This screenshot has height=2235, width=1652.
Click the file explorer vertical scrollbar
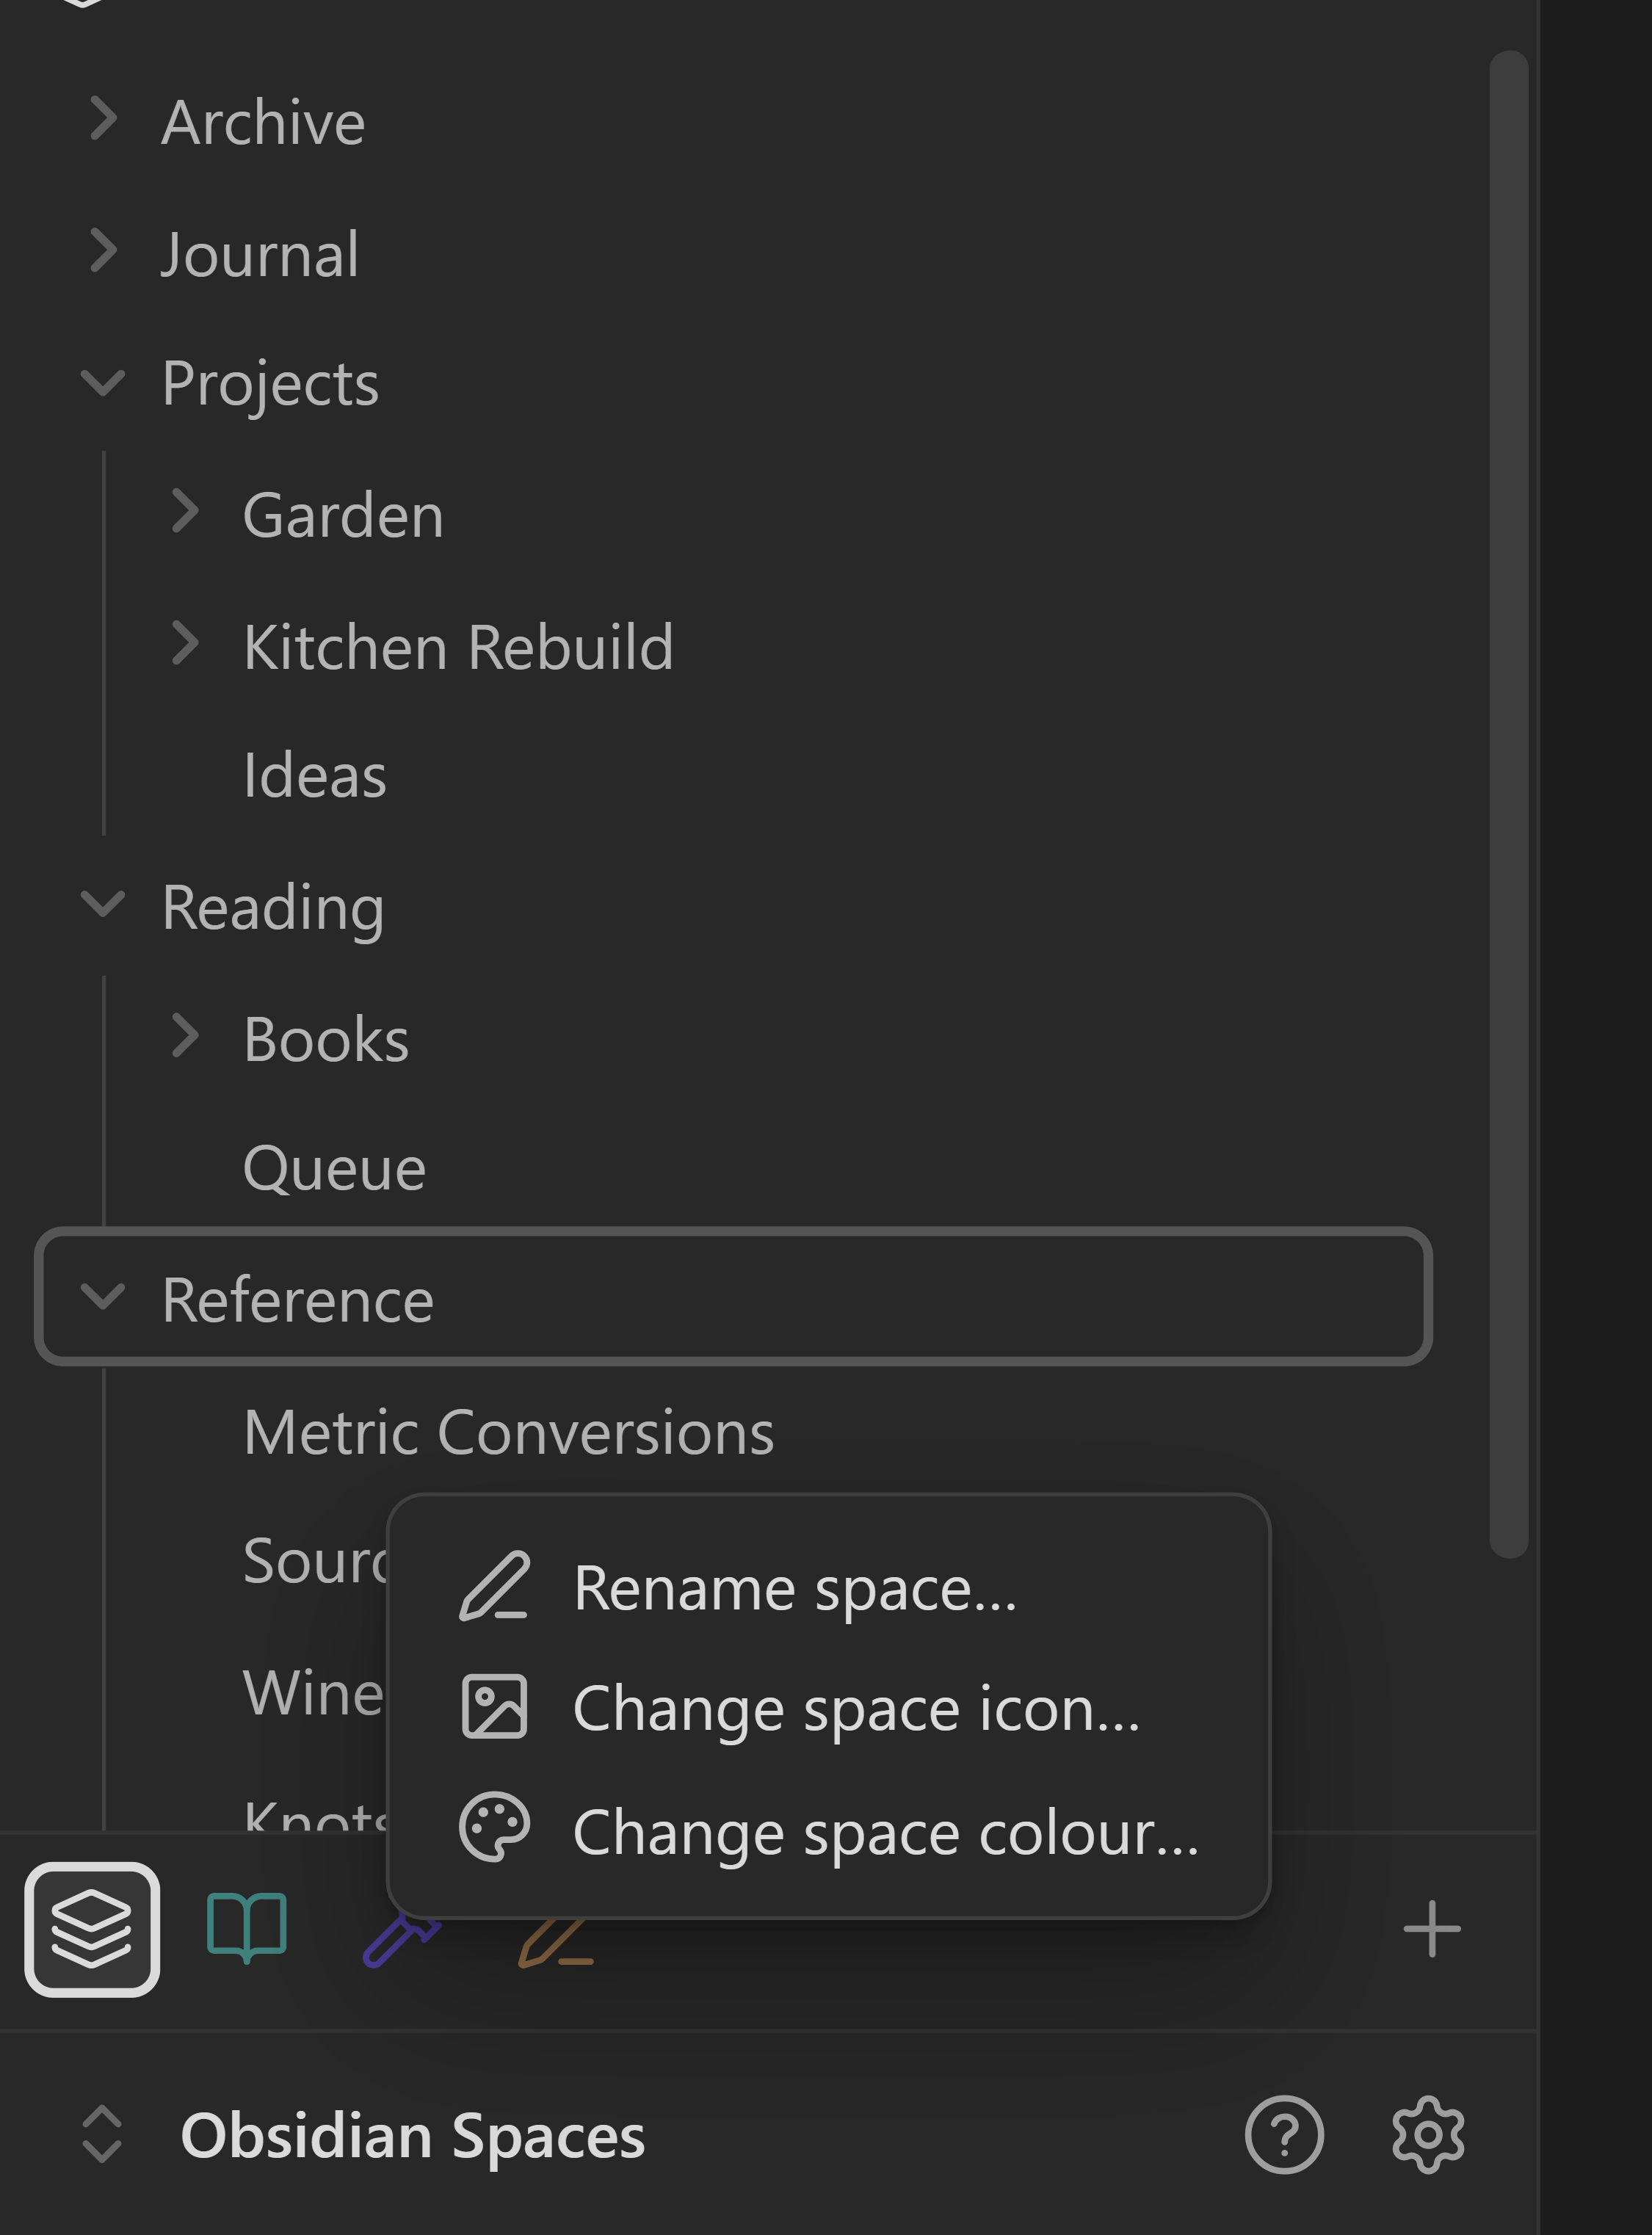click(x=1508, y=803)
